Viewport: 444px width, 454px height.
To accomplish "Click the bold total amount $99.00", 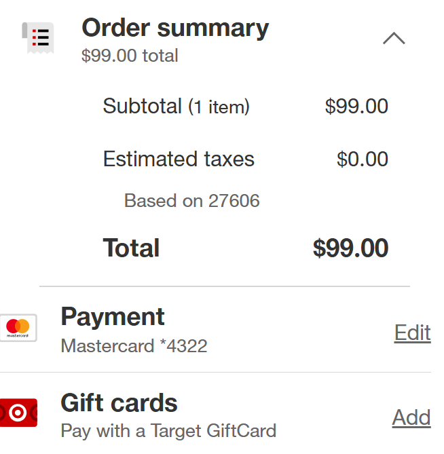I will point(350,248).
